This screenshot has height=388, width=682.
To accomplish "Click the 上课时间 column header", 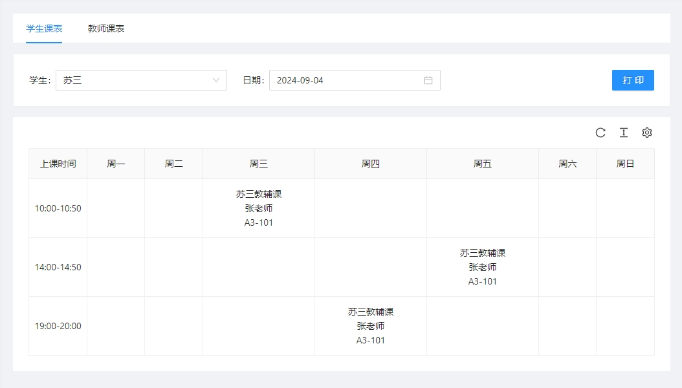I will pyautogui.click(x=58, y=164).
